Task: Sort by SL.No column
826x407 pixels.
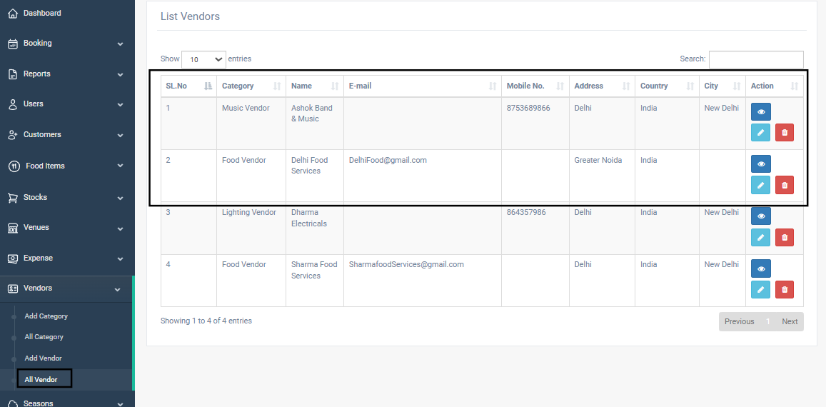Action: pyautogui.click(x=188, y=86)
